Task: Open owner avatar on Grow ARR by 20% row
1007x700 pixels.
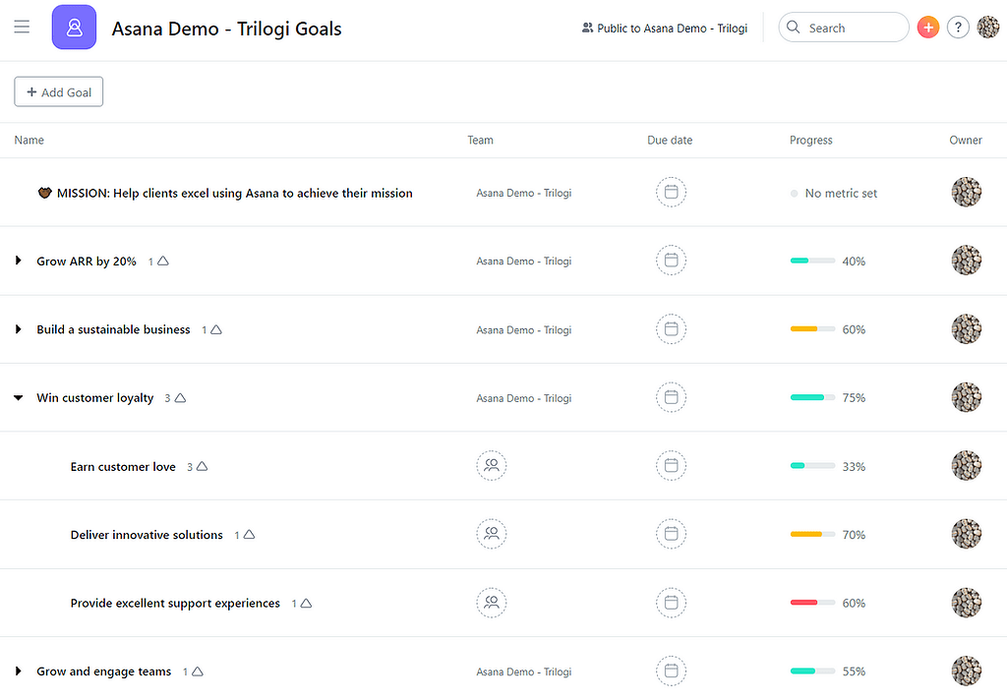Action: [x=966, y=261]
